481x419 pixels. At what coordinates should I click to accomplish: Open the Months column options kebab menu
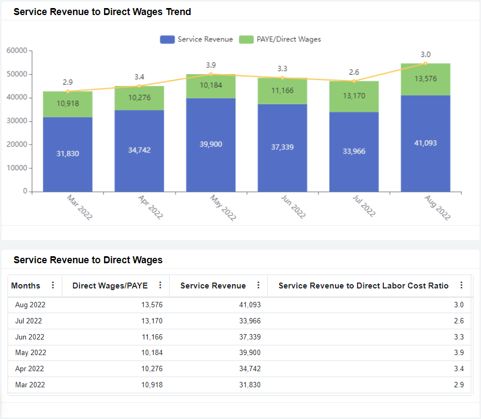(54, 285)
